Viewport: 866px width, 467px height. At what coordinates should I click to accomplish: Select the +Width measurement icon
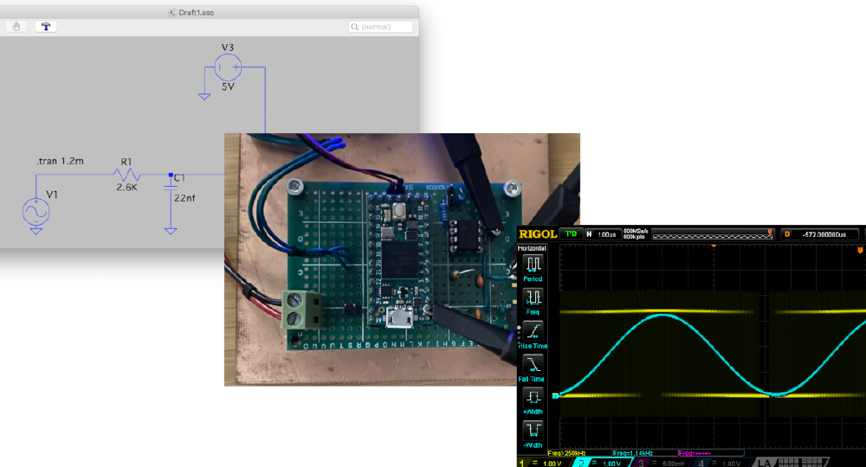533,397
